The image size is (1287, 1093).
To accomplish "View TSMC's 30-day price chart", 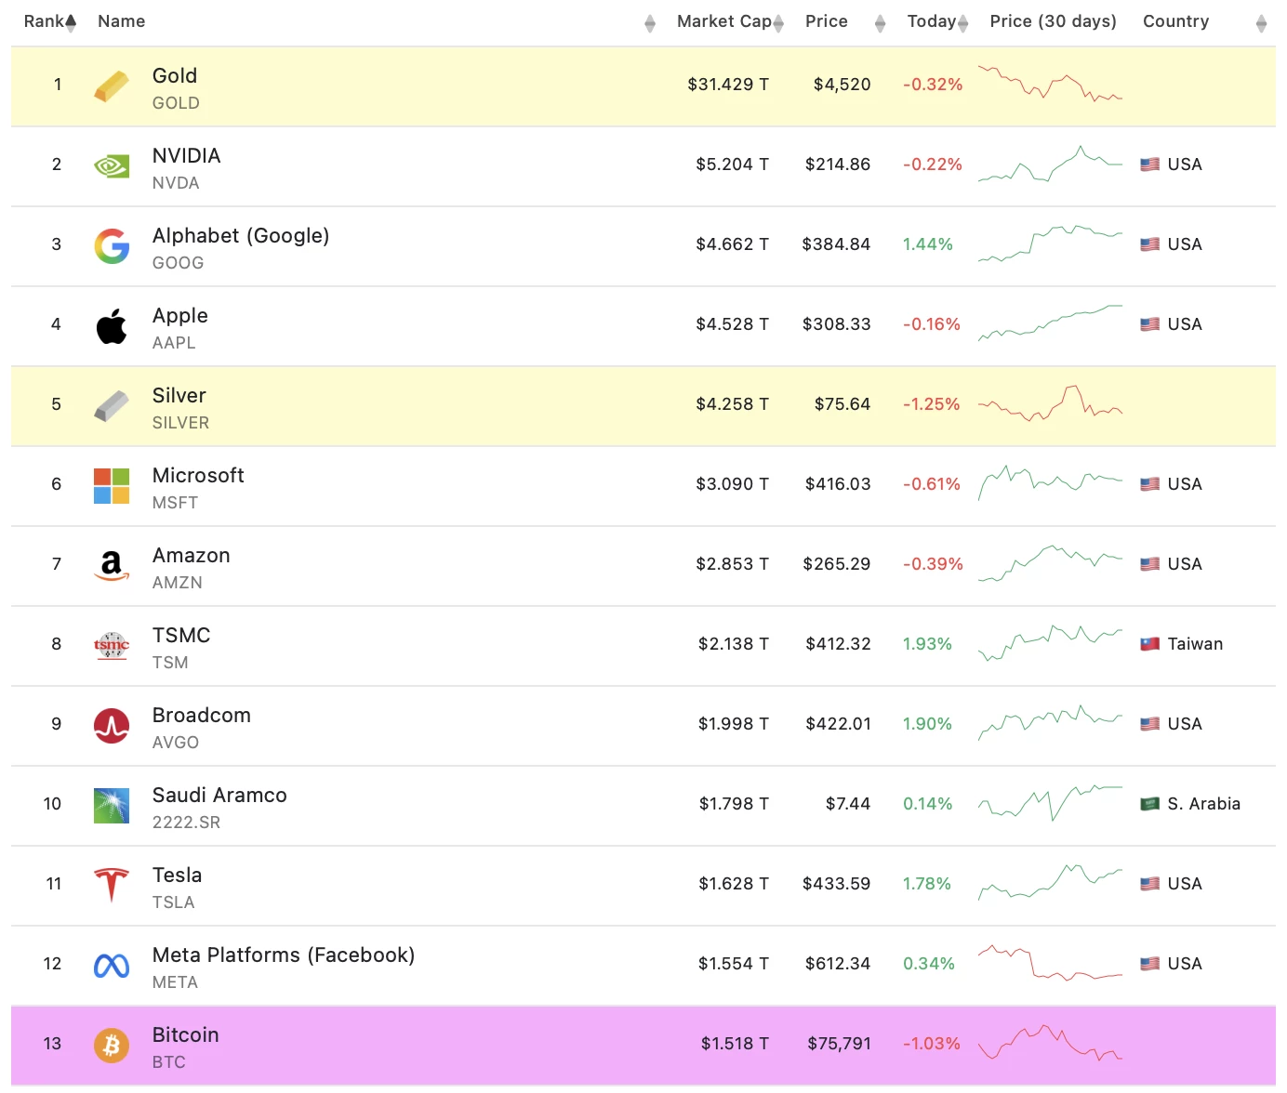I will pos(1051,643).
